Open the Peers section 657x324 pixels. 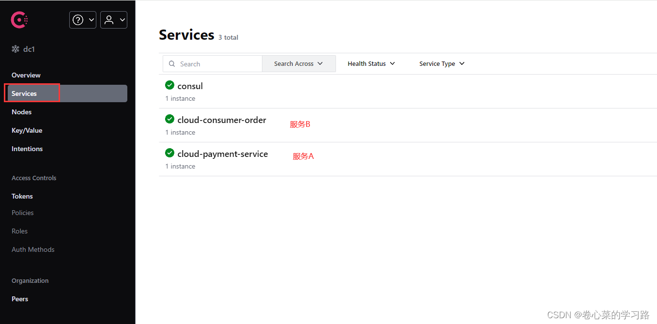click(x=19, y=299)
